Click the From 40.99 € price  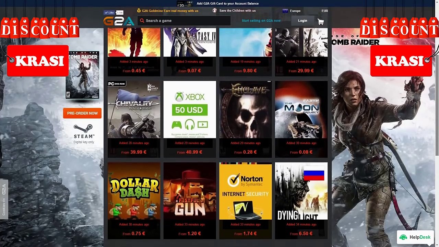point(190,152)
